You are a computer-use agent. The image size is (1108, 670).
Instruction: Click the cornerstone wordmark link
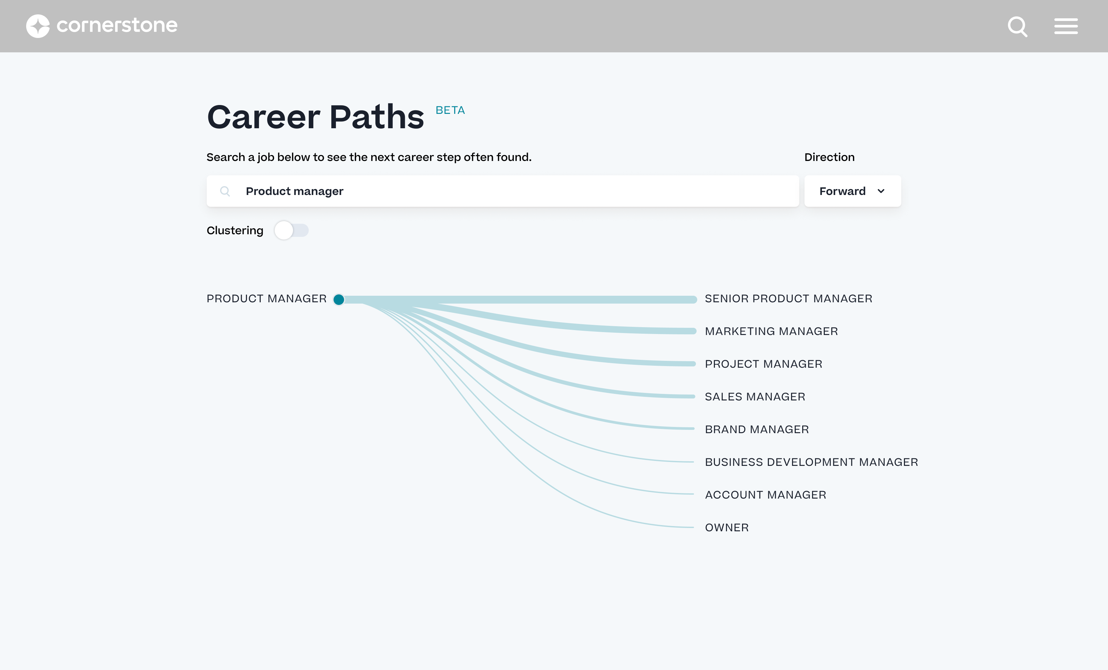pyautogui.click(x=117, y=26)
